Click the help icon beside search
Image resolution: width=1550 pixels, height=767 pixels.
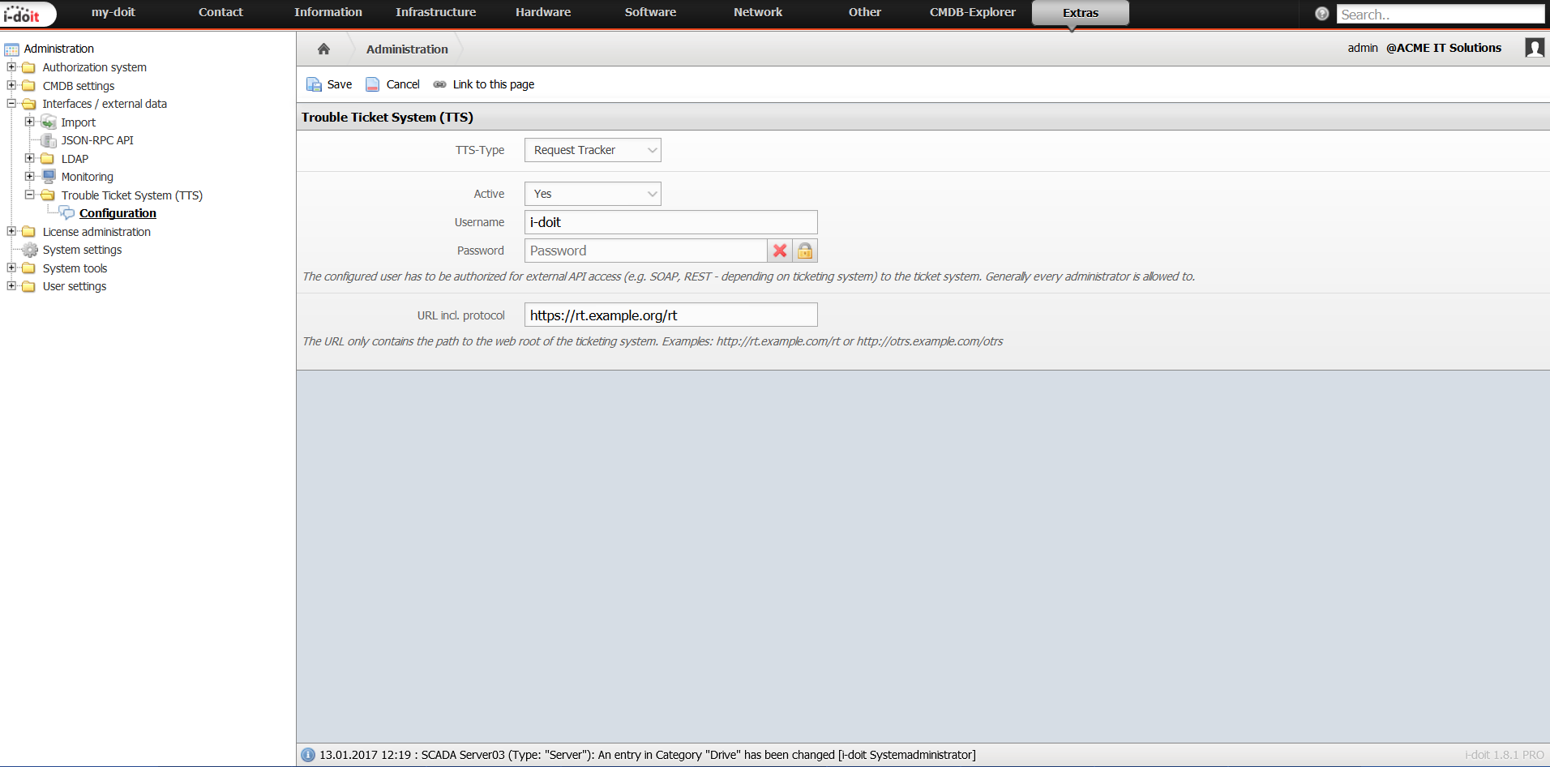coord(1322,14)
